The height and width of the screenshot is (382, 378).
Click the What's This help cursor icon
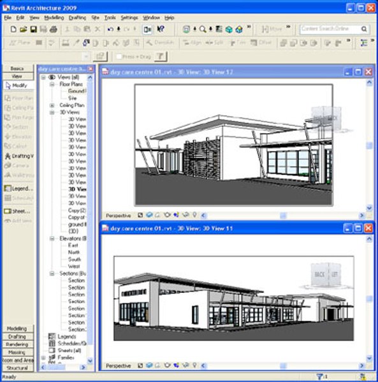[161, 29]
